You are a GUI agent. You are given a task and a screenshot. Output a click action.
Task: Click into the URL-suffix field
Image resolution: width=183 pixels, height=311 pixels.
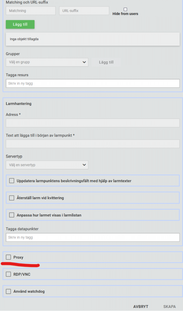pos(84,11)
